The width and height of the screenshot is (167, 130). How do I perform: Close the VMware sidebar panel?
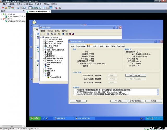(24, 11)
